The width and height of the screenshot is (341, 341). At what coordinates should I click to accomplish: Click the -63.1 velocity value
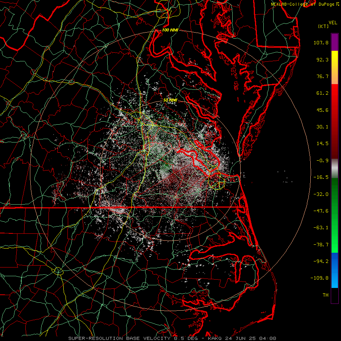[321, 228]
